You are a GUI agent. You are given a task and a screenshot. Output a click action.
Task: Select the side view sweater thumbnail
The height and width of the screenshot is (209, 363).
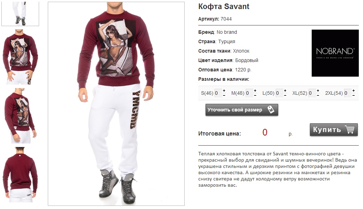(x=20, y=115)
